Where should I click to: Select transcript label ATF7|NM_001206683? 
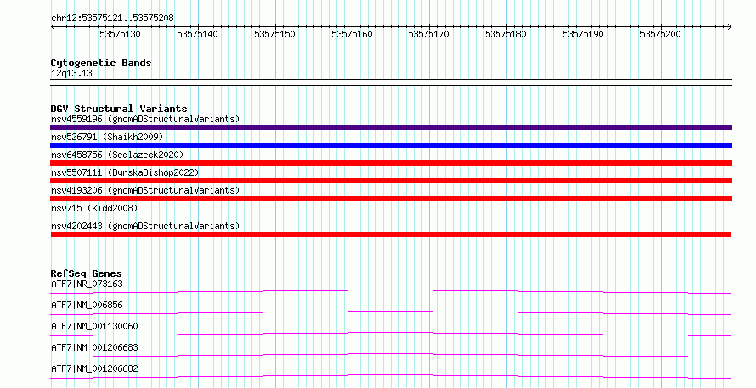pos(94,347)
